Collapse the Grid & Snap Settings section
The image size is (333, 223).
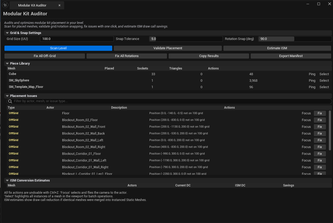click(7, 33)
